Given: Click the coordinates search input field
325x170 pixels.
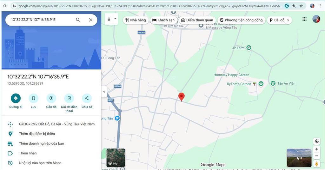Looking at the screenshot, I should point(42,20).
